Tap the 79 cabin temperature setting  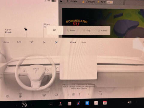point(24,105)
